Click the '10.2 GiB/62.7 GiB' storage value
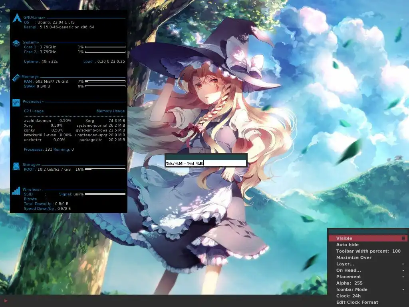This screenshot has width=409, height=307. pos(54,169)
